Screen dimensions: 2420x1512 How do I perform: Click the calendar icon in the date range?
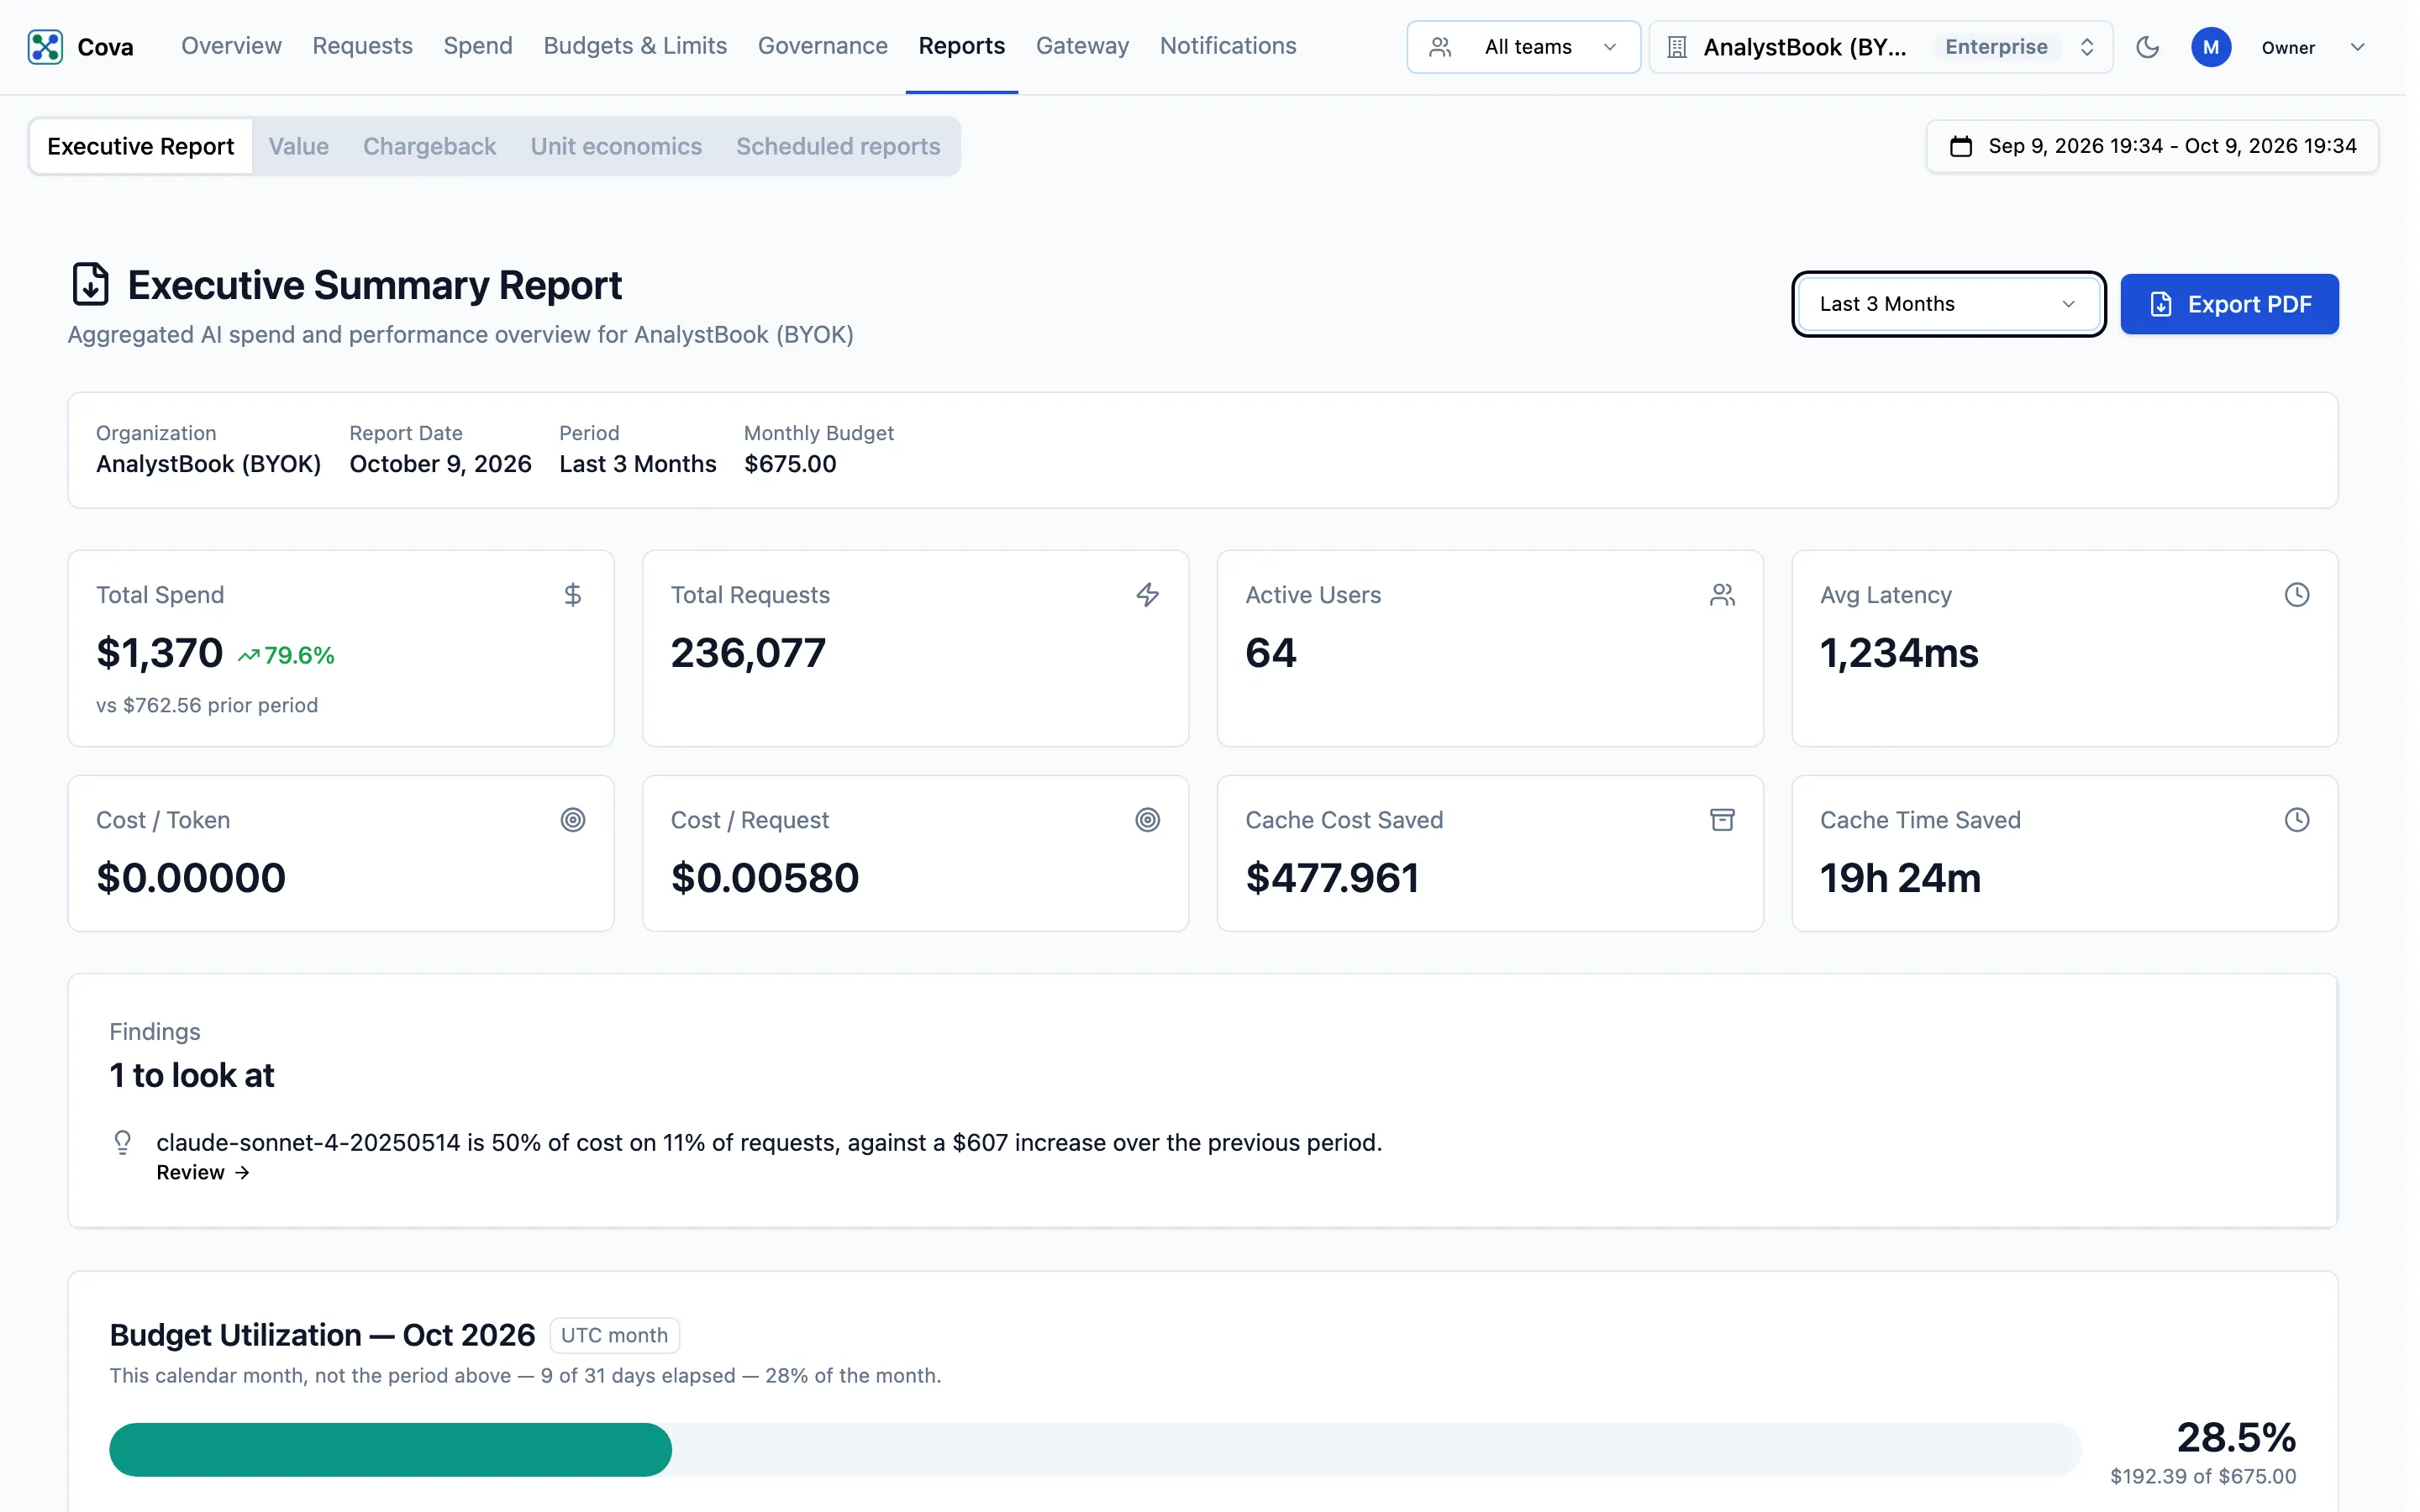1961,147
